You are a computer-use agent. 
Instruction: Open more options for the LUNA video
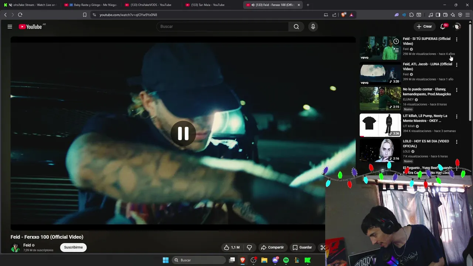pos(457,65)
